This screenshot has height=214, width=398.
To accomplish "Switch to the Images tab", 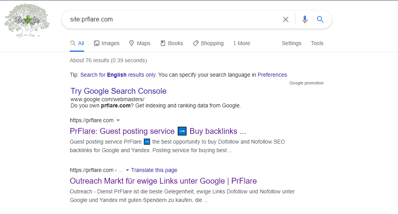I will (x=106, y=43).
